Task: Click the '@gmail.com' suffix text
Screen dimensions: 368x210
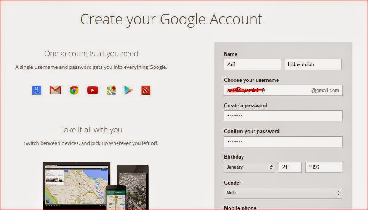Action: [x=325, y=91]
